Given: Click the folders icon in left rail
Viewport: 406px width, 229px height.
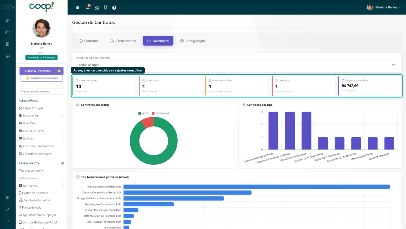Looking at the screenshot, I should (x=8, y=32).
